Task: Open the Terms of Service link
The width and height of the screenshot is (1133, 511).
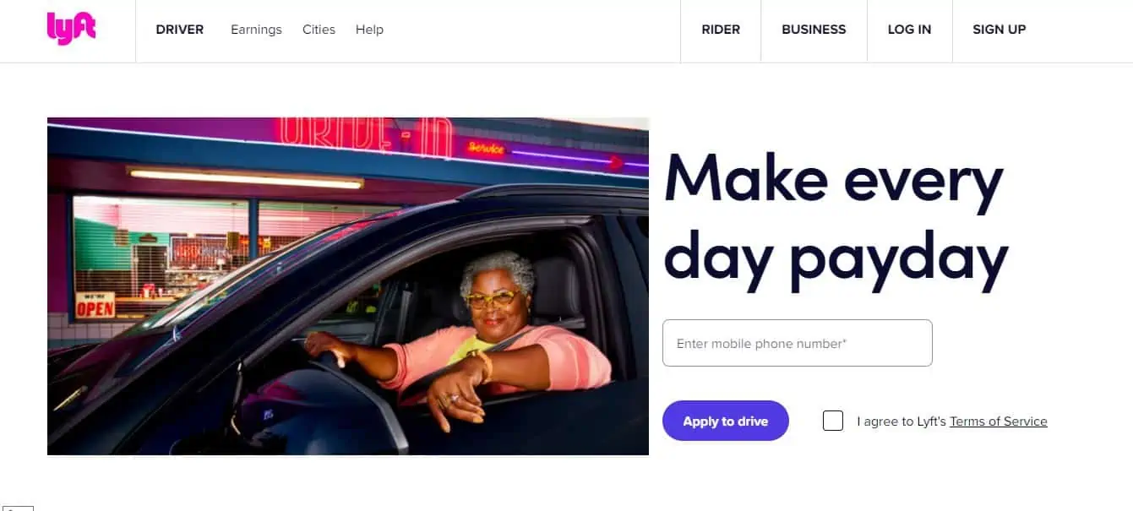Action: (x=999, y=421)
